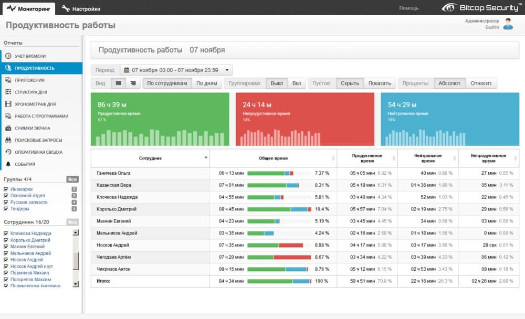Click the green productive time tile
The width and height of the screenshot is (525, 319).
coord(160,119)
